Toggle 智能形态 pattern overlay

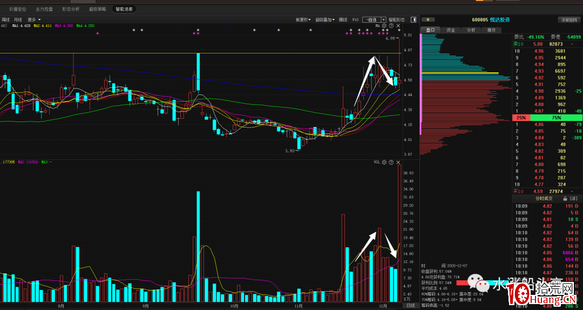(x=397, y=19)
